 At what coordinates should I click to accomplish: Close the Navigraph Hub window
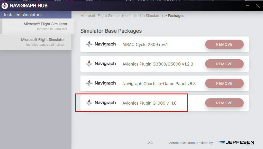[x=258, y=6]
